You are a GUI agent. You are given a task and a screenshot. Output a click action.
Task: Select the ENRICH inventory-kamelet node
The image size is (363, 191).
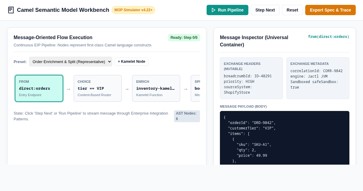tap(156, 89)
